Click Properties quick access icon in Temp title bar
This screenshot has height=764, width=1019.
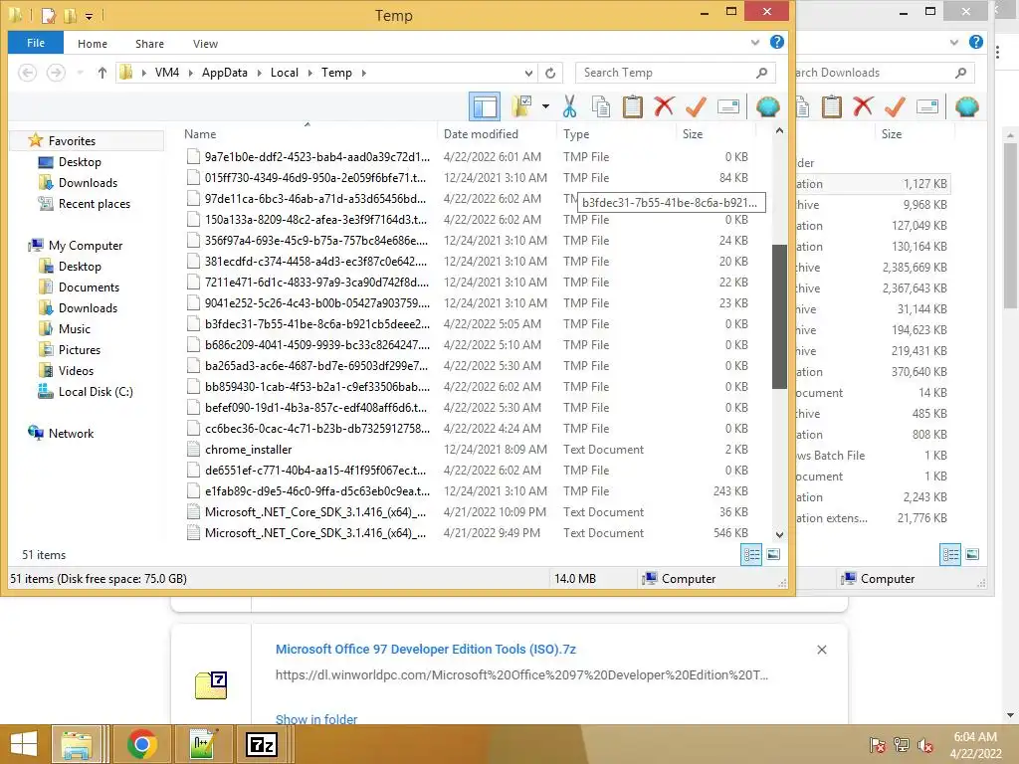[x=49, y=14]
